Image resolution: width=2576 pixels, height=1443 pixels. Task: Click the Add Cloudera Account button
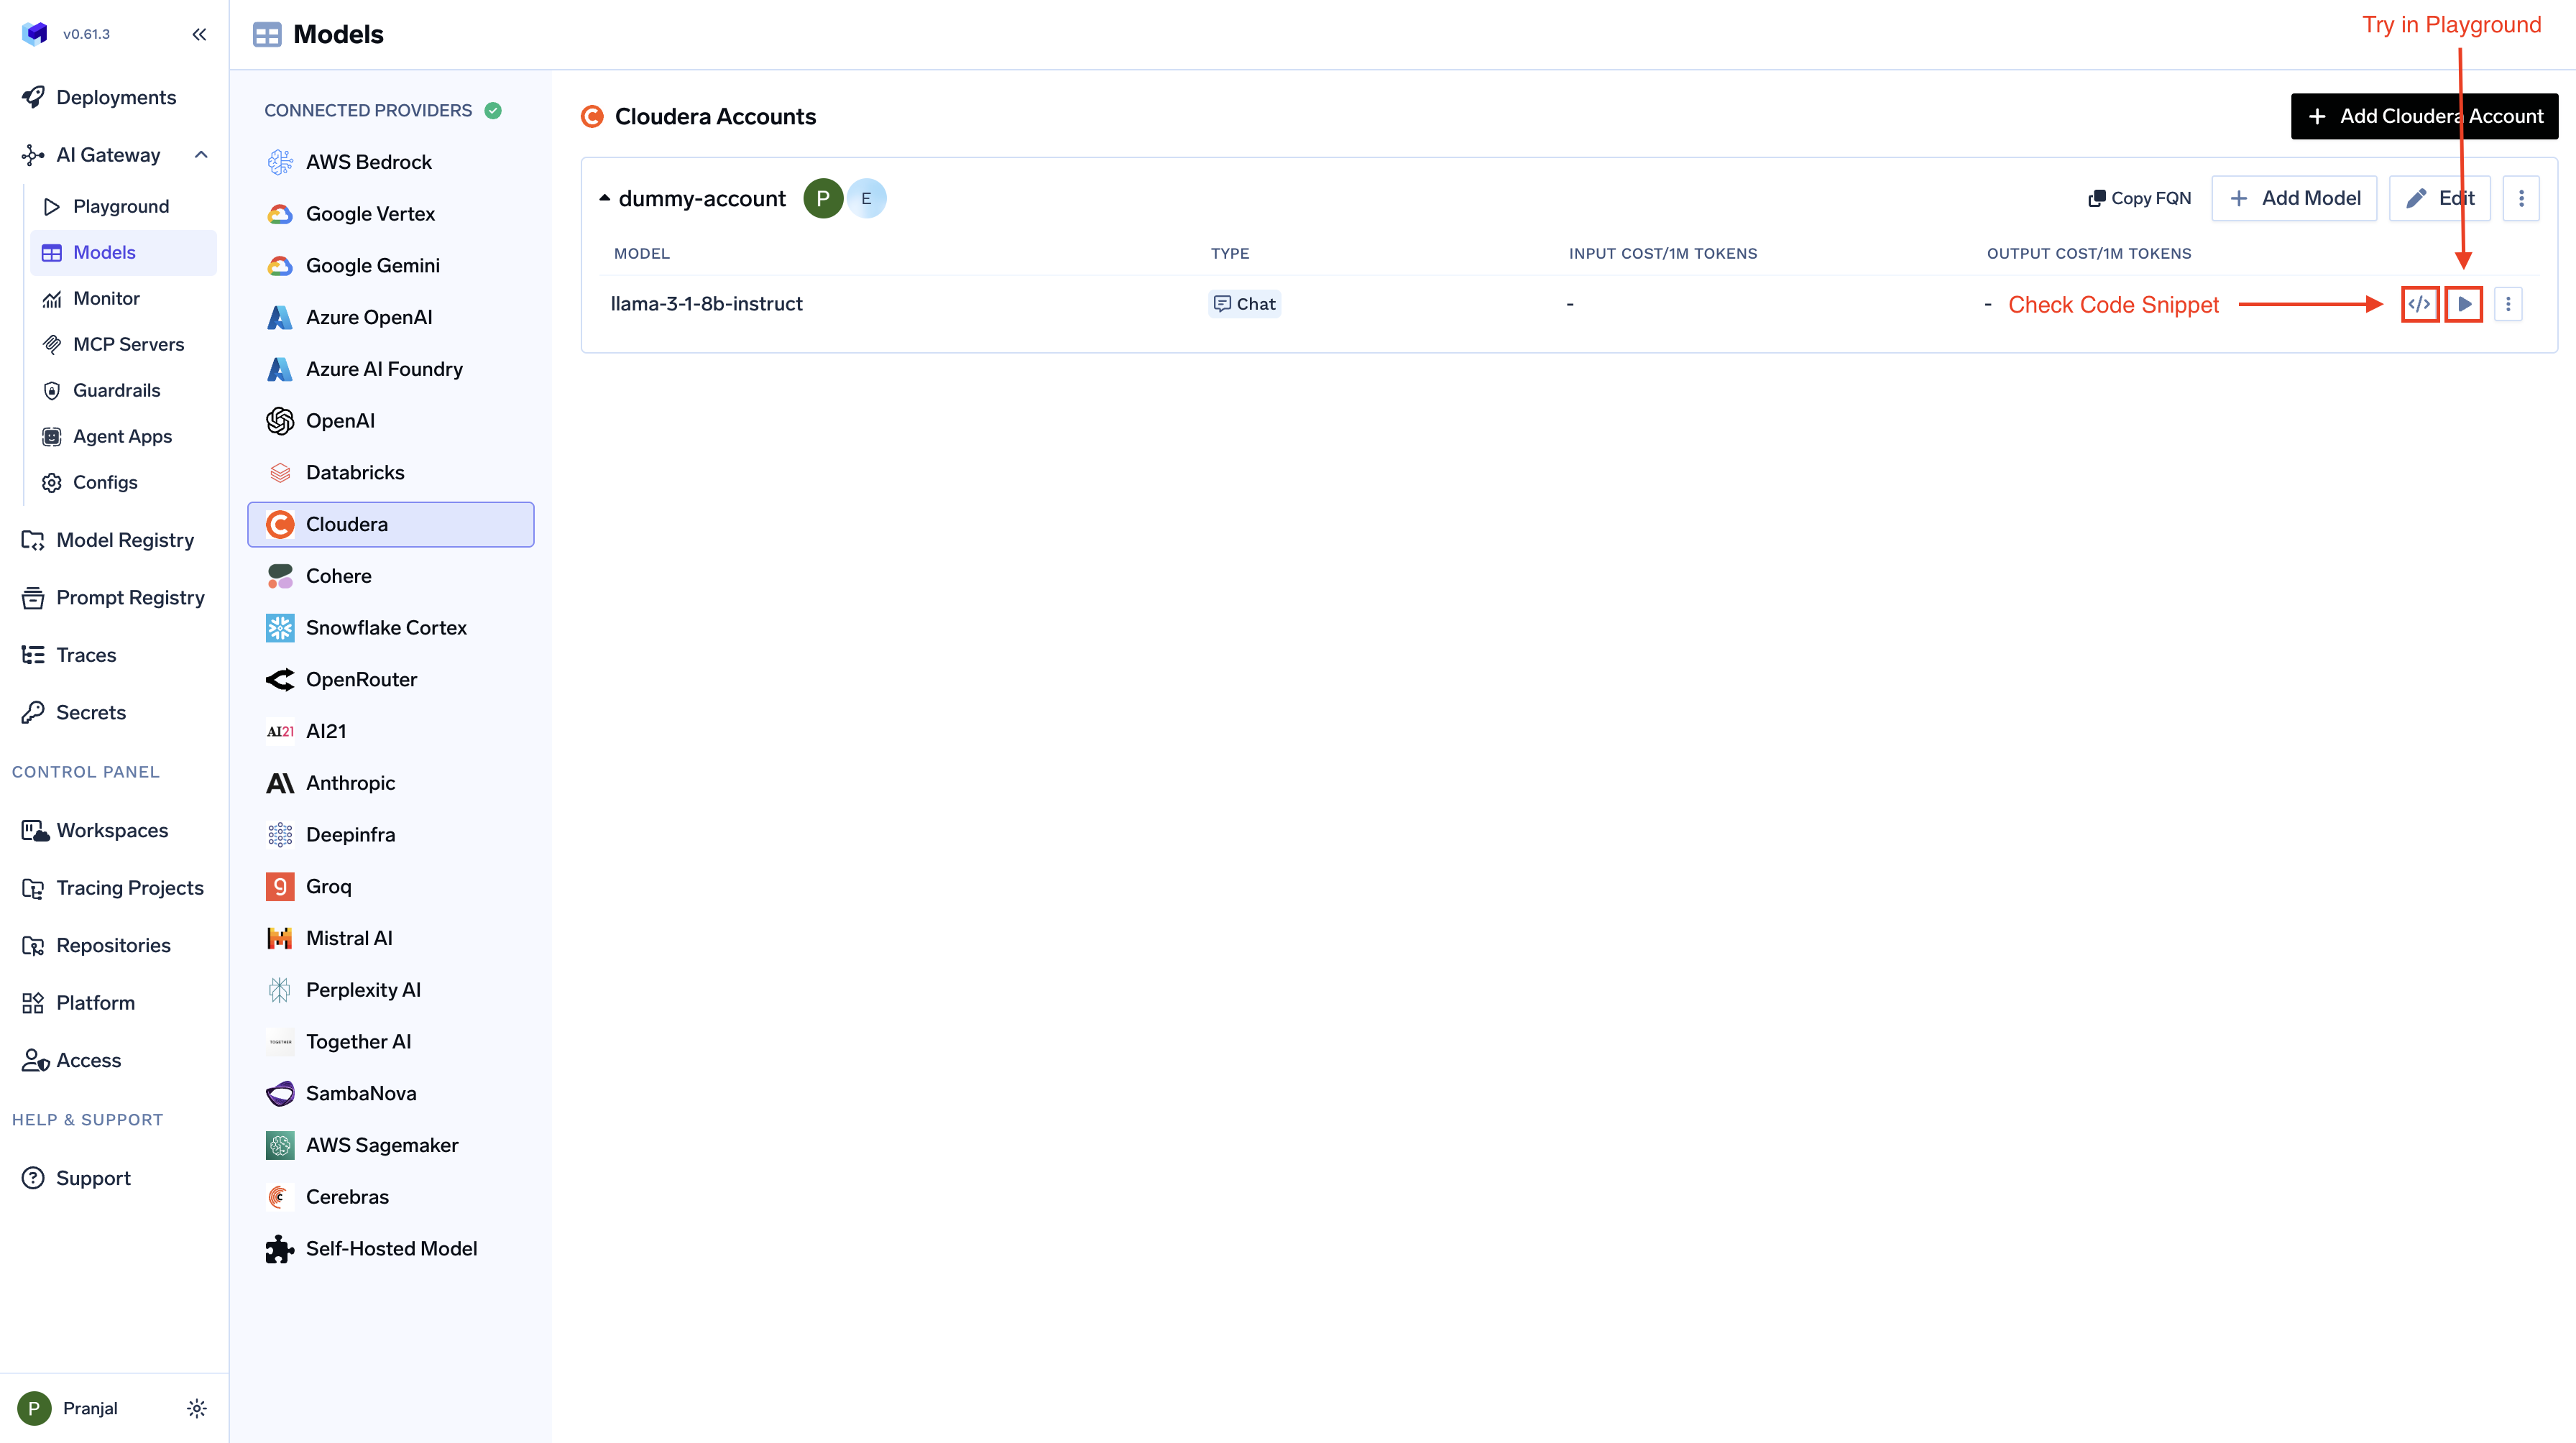2424,116
